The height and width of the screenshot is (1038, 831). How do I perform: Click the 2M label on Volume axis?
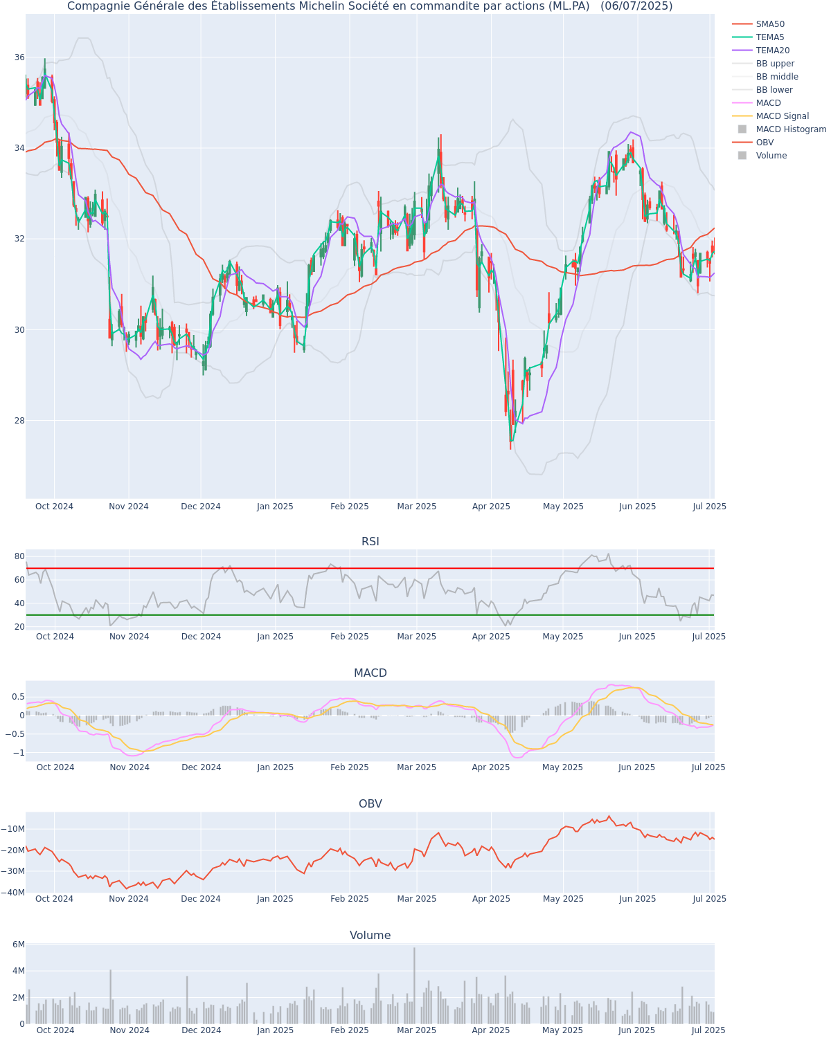(19, 997)
